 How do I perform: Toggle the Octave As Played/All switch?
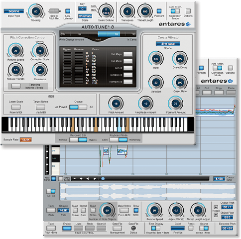(x=78, y=107)
